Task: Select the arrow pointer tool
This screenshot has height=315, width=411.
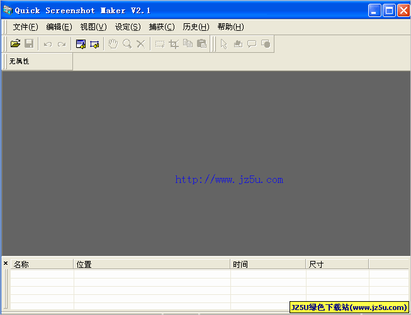Action: 223,44
